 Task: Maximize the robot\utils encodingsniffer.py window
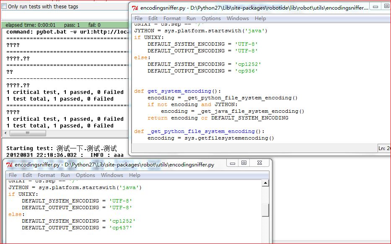point(243,163)
